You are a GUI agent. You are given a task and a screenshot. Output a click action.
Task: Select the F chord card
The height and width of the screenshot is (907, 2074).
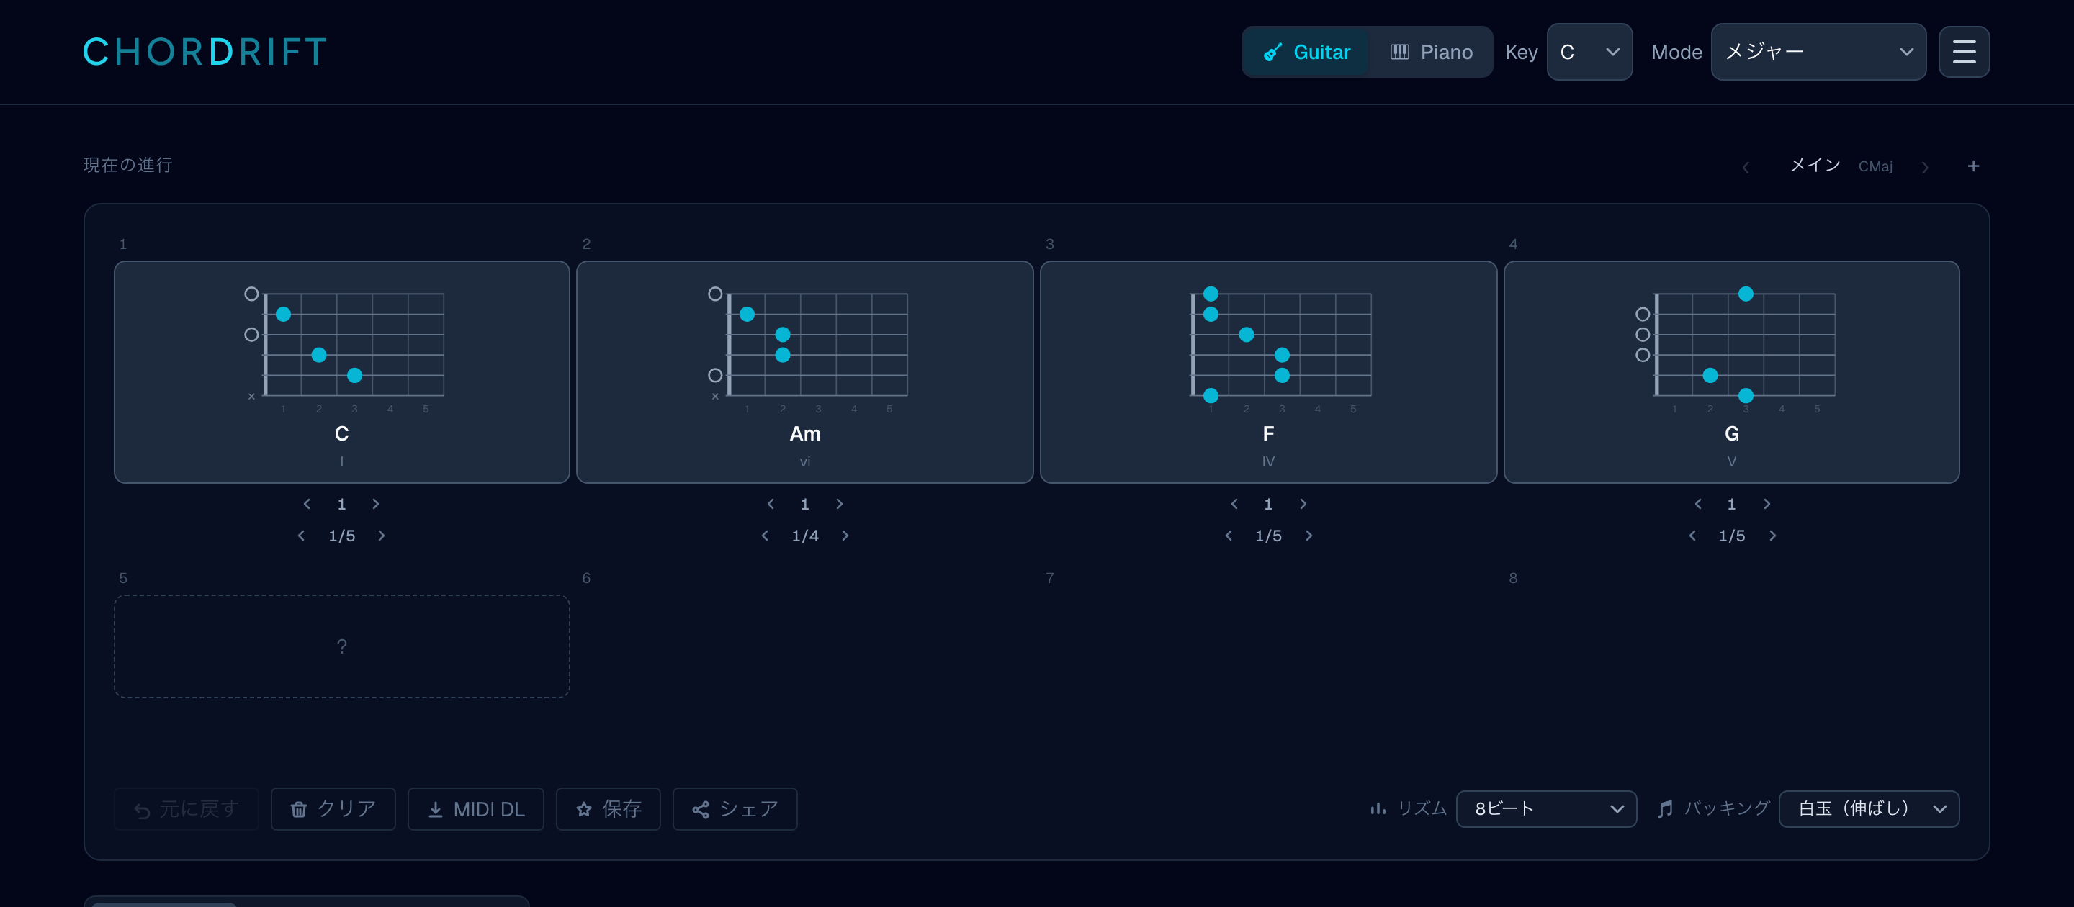point(1268,372)
